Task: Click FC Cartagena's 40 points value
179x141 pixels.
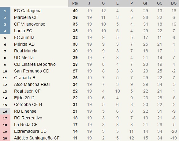Action: pyautogui.click(x=75, y=11)
